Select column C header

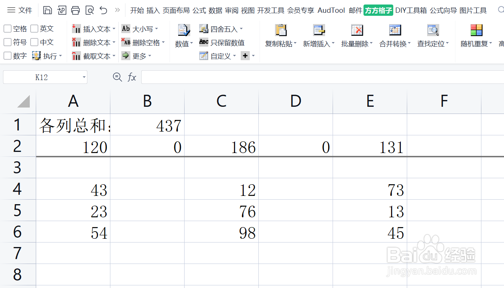[x=221, y=102]
